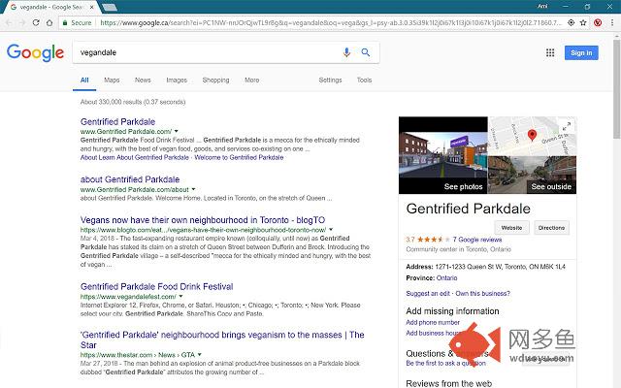Expand dropdown next to www.Gentrified Parkdale.com/

(177, 131)
